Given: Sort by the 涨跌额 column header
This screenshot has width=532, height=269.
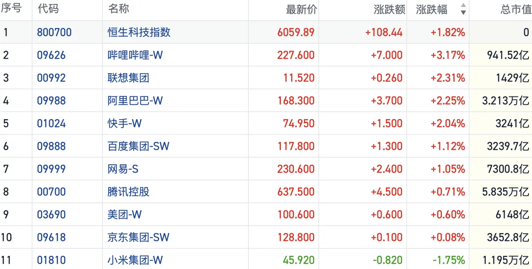Looking at the screenshot, I should click(389, 9).
